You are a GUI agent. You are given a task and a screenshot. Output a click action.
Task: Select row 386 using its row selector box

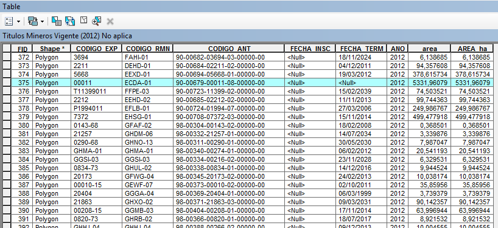(7, 176)
